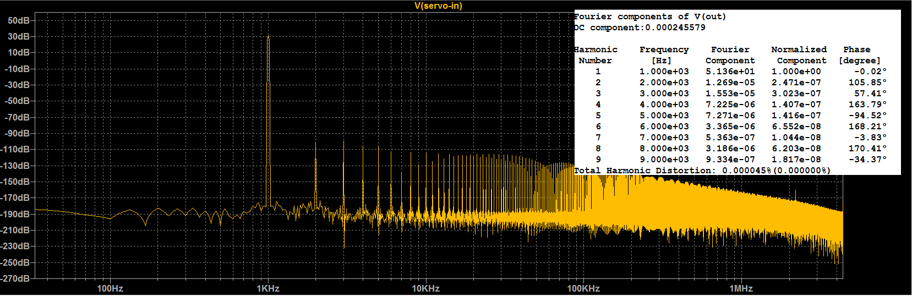The height and width of the screenshot is (296, 912).
Task: Click the phase value 57.41°
Action: pos(871,94)
